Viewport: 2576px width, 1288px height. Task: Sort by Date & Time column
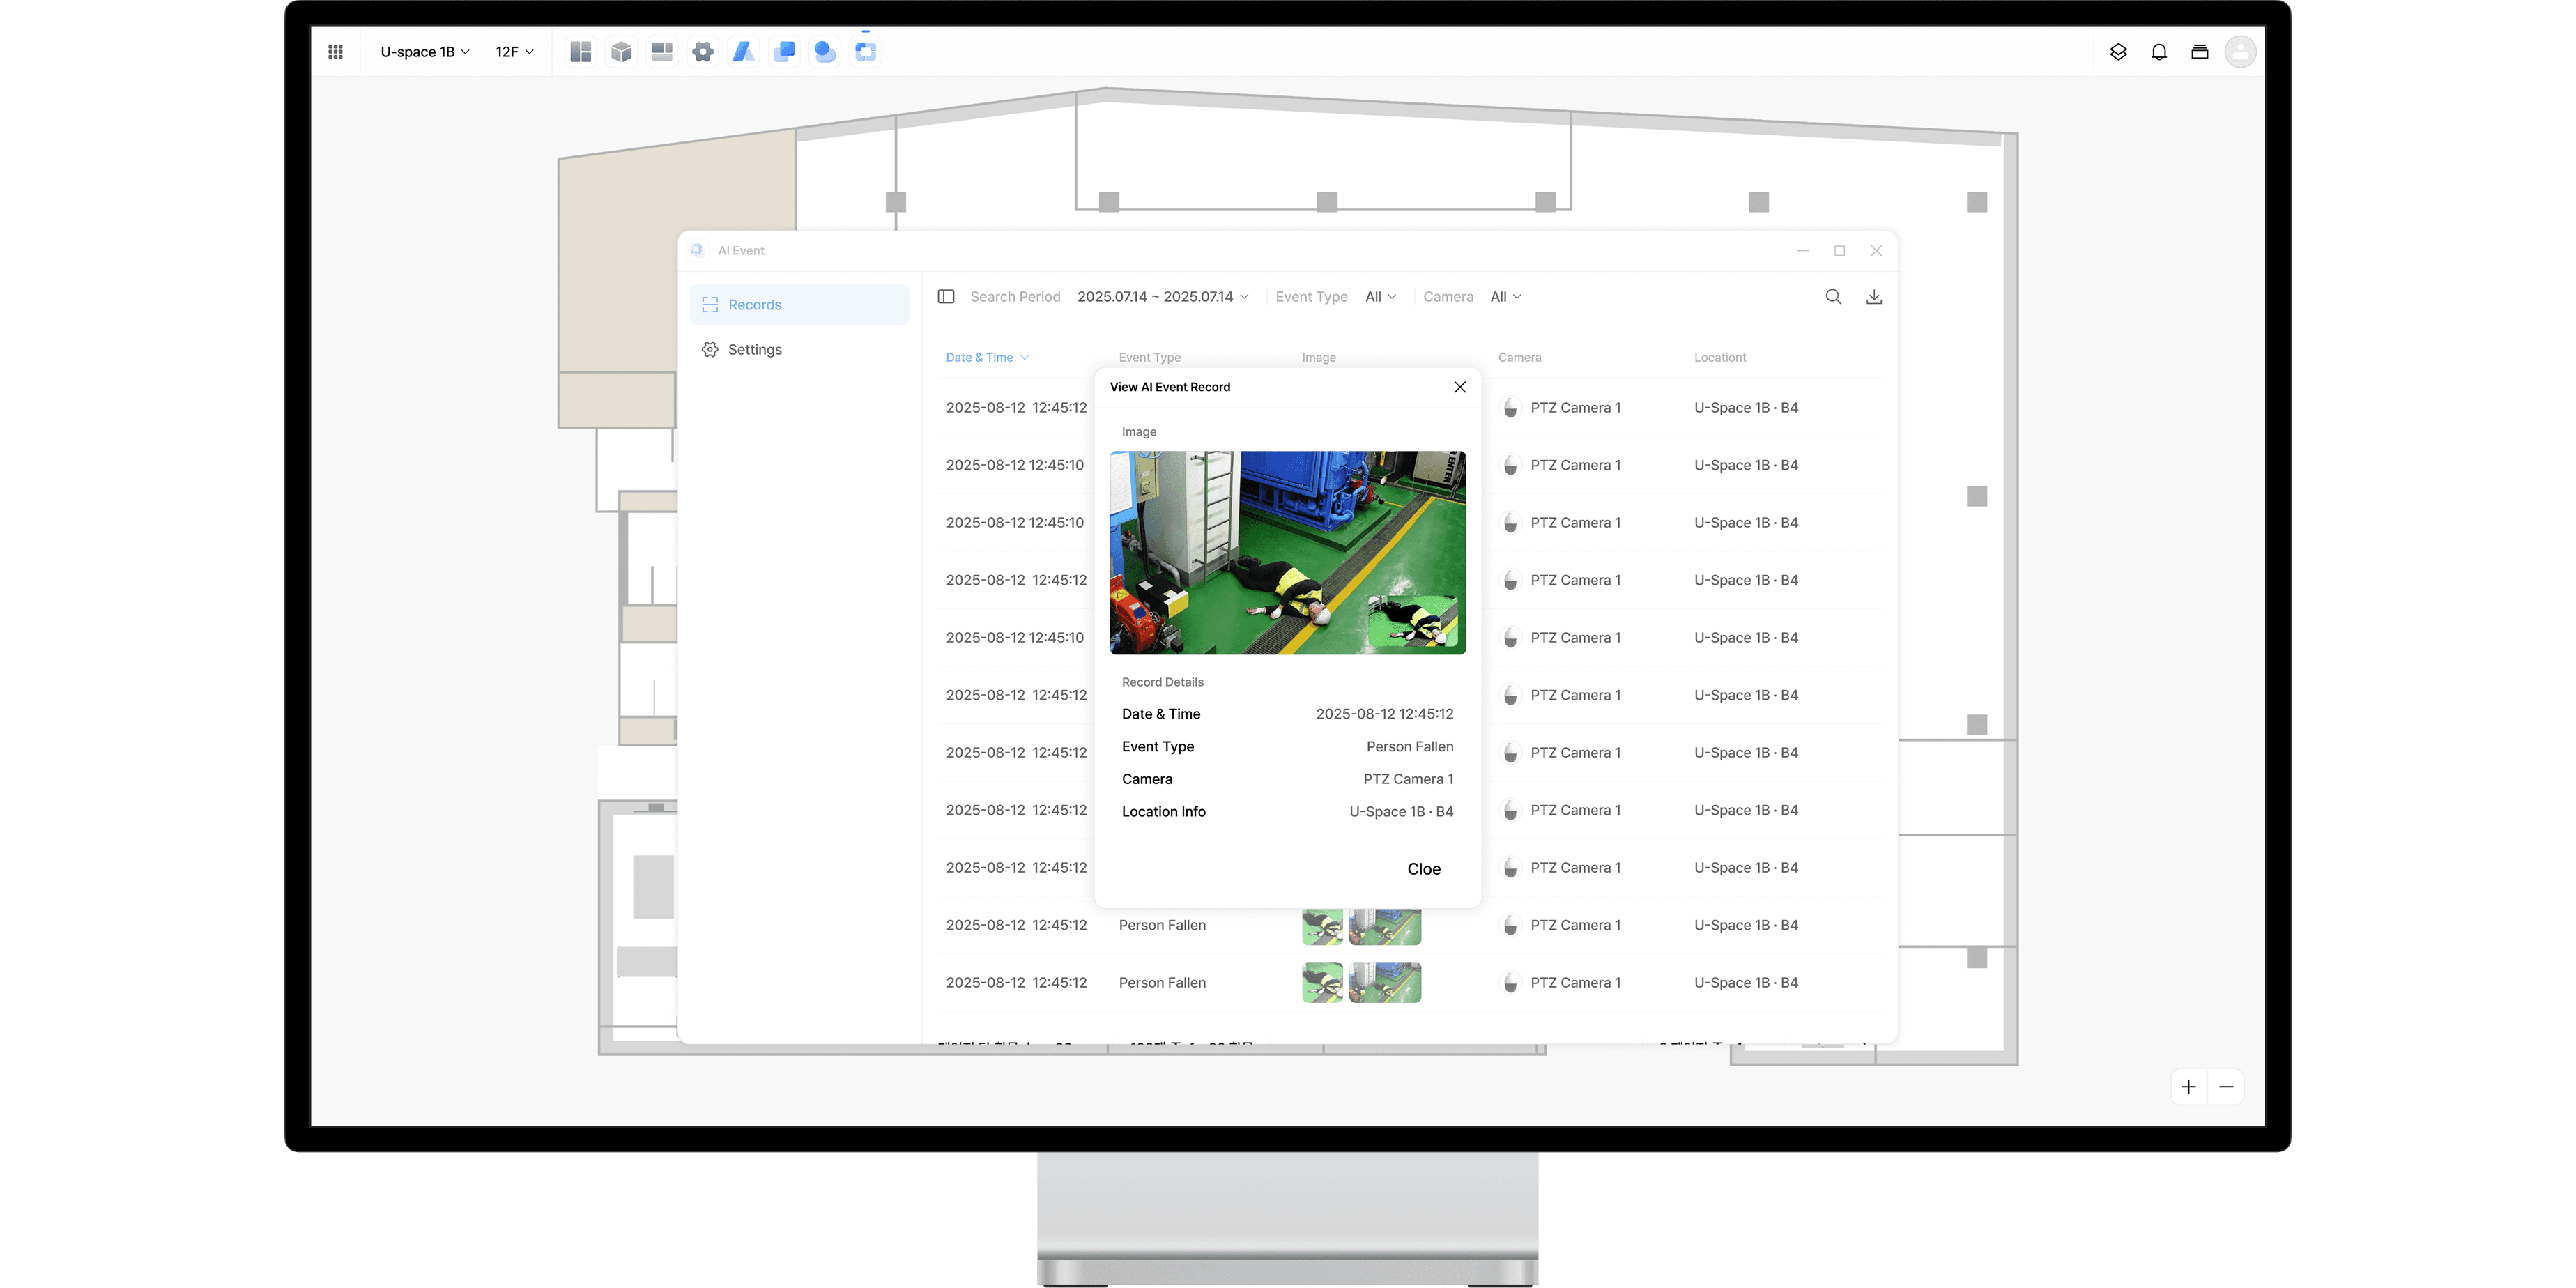click(x=986, y=358)
